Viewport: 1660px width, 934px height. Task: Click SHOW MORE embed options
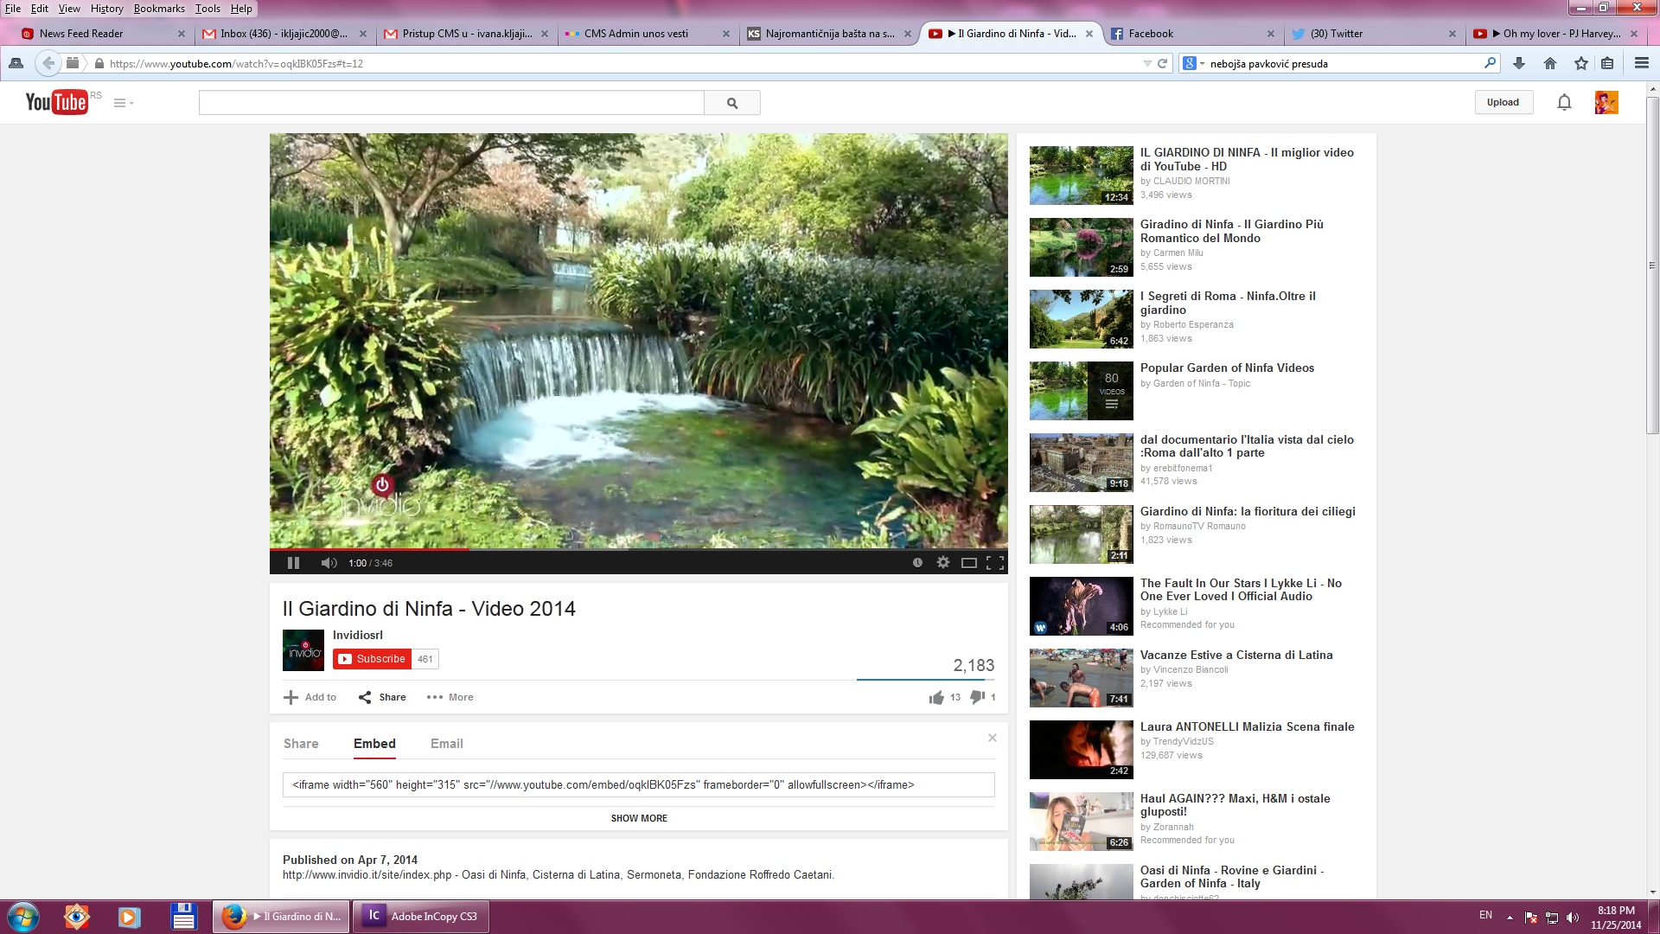(639, 818)
